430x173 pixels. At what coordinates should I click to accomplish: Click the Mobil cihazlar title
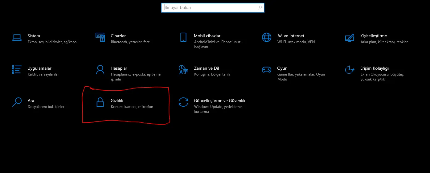[x=207, y=36]
